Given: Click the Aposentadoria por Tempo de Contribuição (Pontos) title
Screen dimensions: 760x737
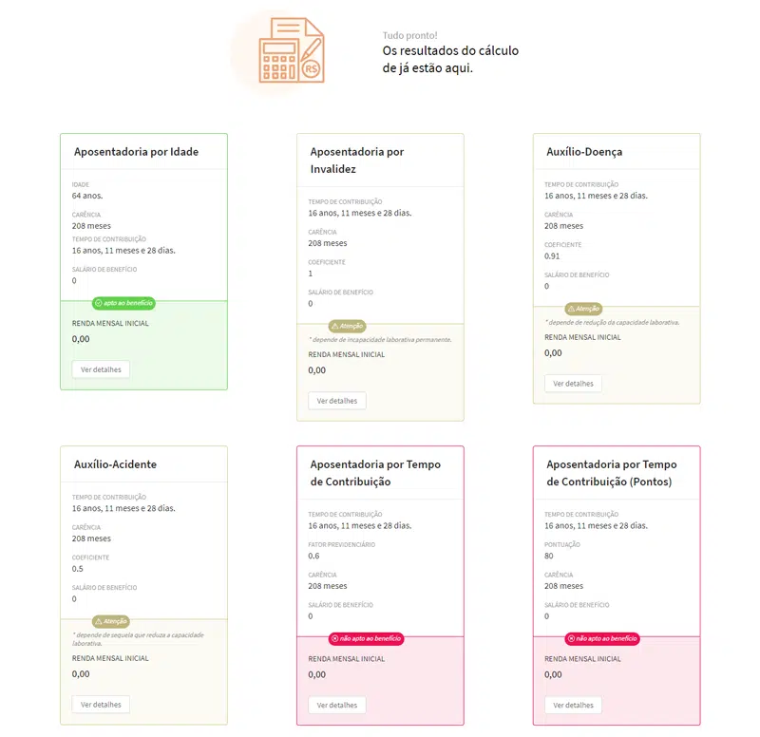Looking at the screenshot, I should coord(611,473).
